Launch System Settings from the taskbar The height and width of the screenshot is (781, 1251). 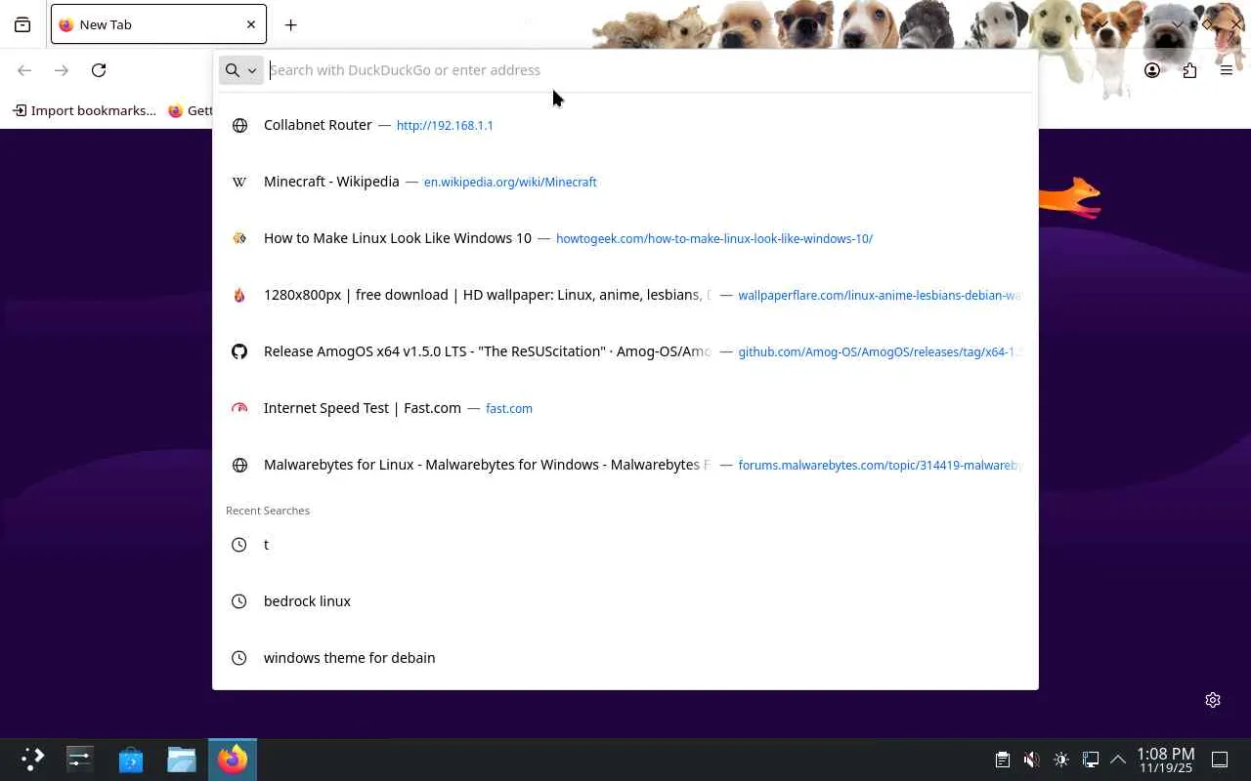(x=80, y=760)
